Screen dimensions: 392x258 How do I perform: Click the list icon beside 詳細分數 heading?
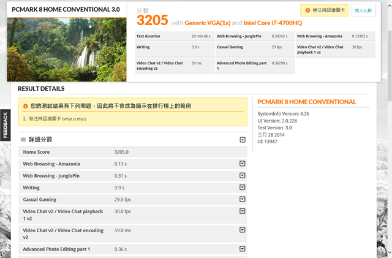[23, 140]
